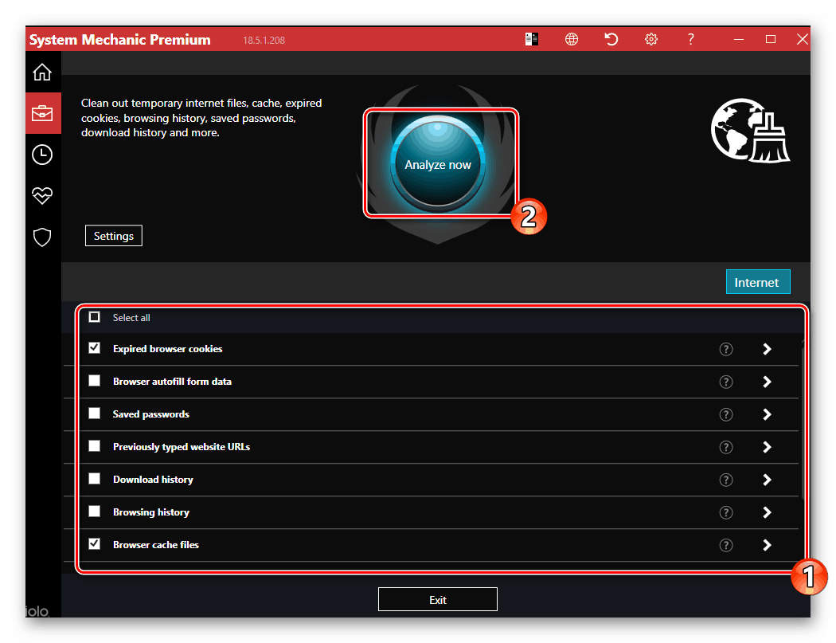Click the Select all label text
Screen dimensions: 836x643
coord(131,317)
